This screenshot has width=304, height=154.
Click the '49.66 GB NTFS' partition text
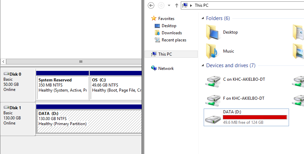click(105, 85)
